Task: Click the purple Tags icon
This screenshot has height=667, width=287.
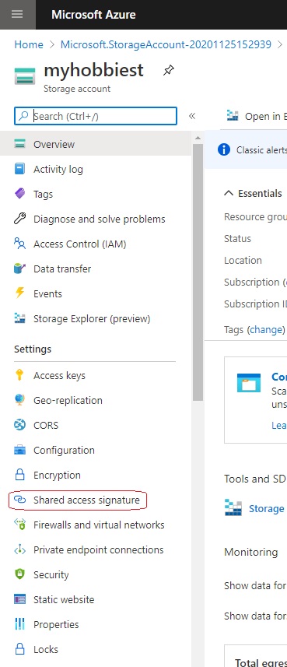Action: pyautogui.click(x=20, y=194)
